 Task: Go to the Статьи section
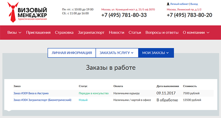click(x=135, y=33)
